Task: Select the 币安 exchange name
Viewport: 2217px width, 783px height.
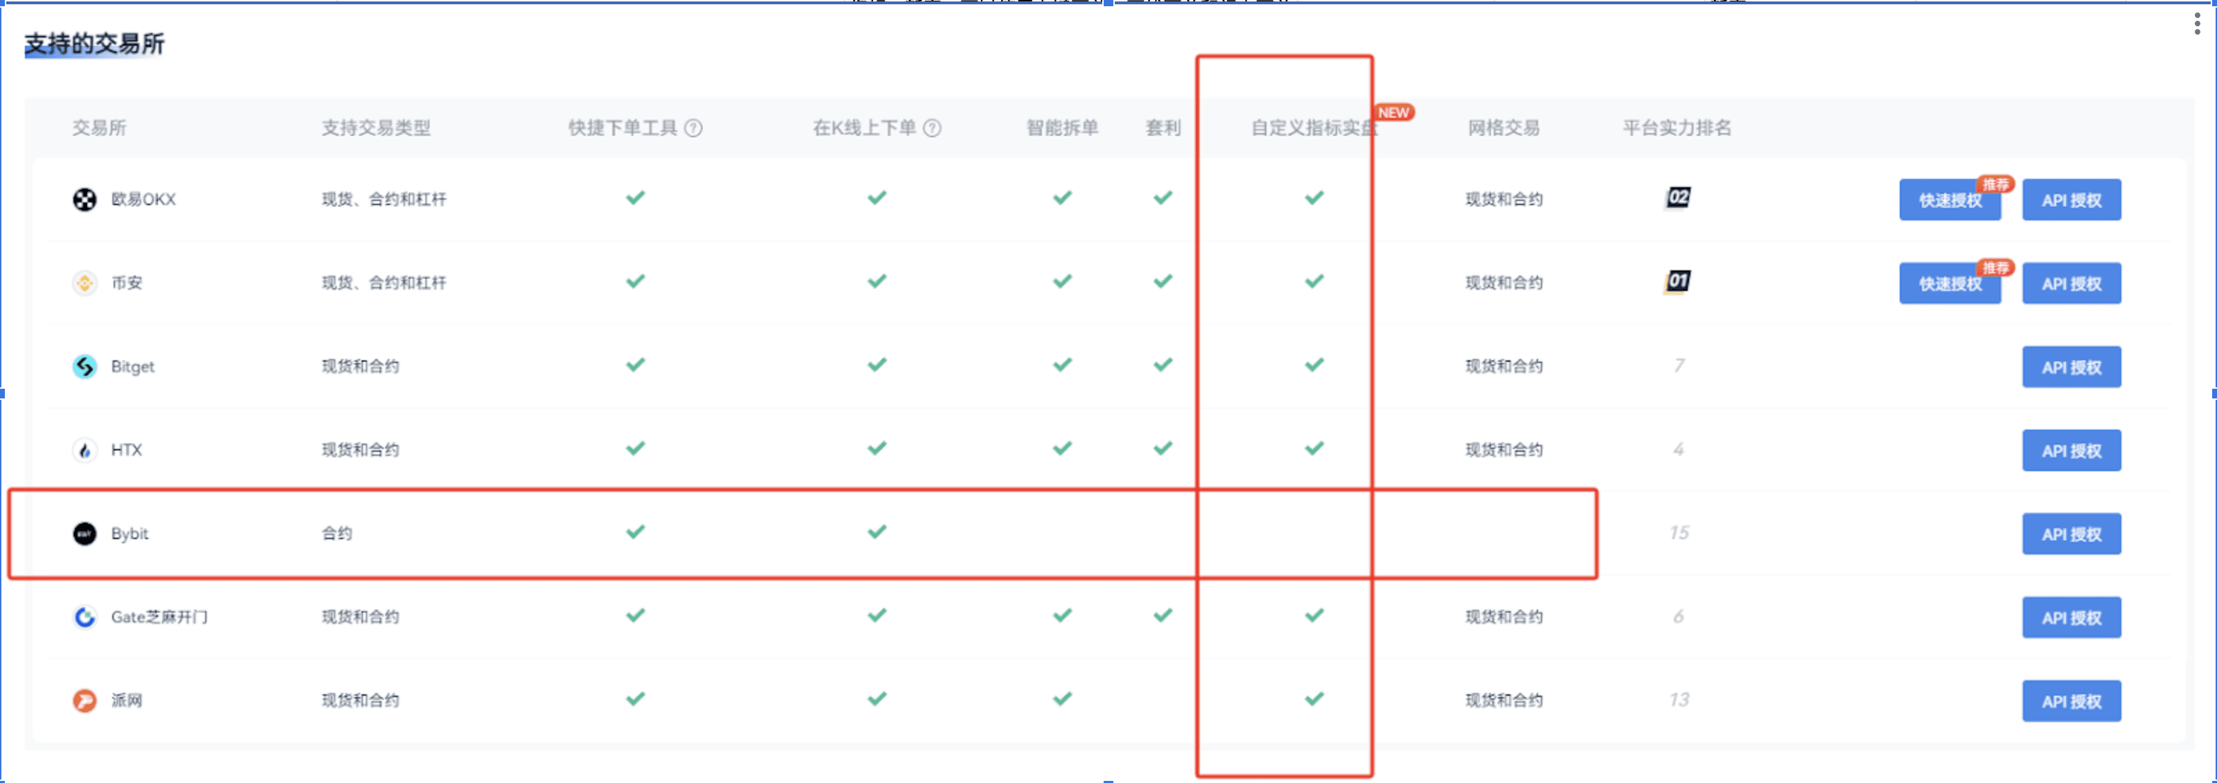Action: click(x=127, y=283)
